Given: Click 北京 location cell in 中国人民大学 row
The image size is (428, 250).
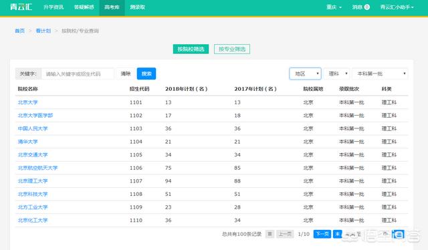Looking at the screenshot, I should tap(308, 128).
